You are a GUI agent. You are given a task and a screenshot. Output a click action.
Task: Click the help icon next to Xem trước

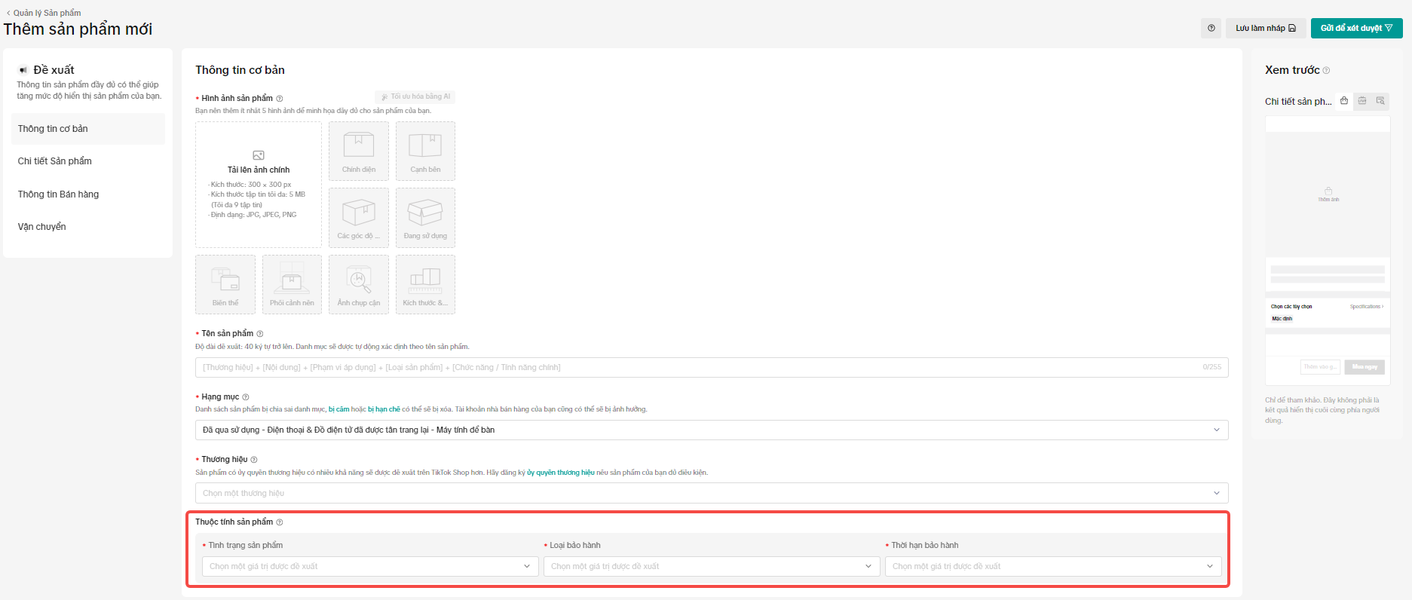point(1326,70)
